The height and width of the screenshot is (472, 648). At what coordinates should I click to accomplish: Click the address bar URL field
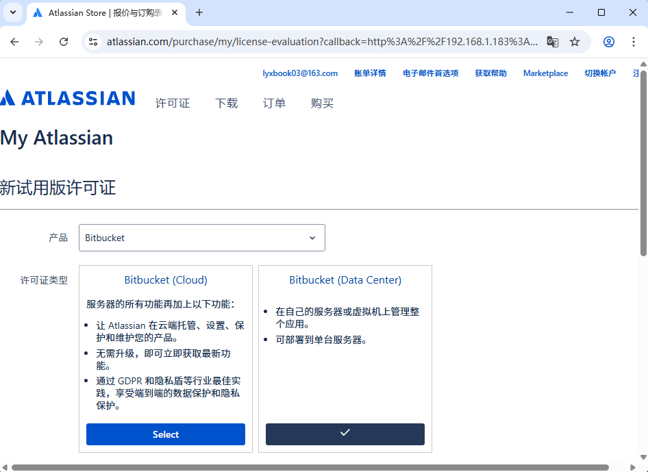pyautogui.click(x=323, y=42)
